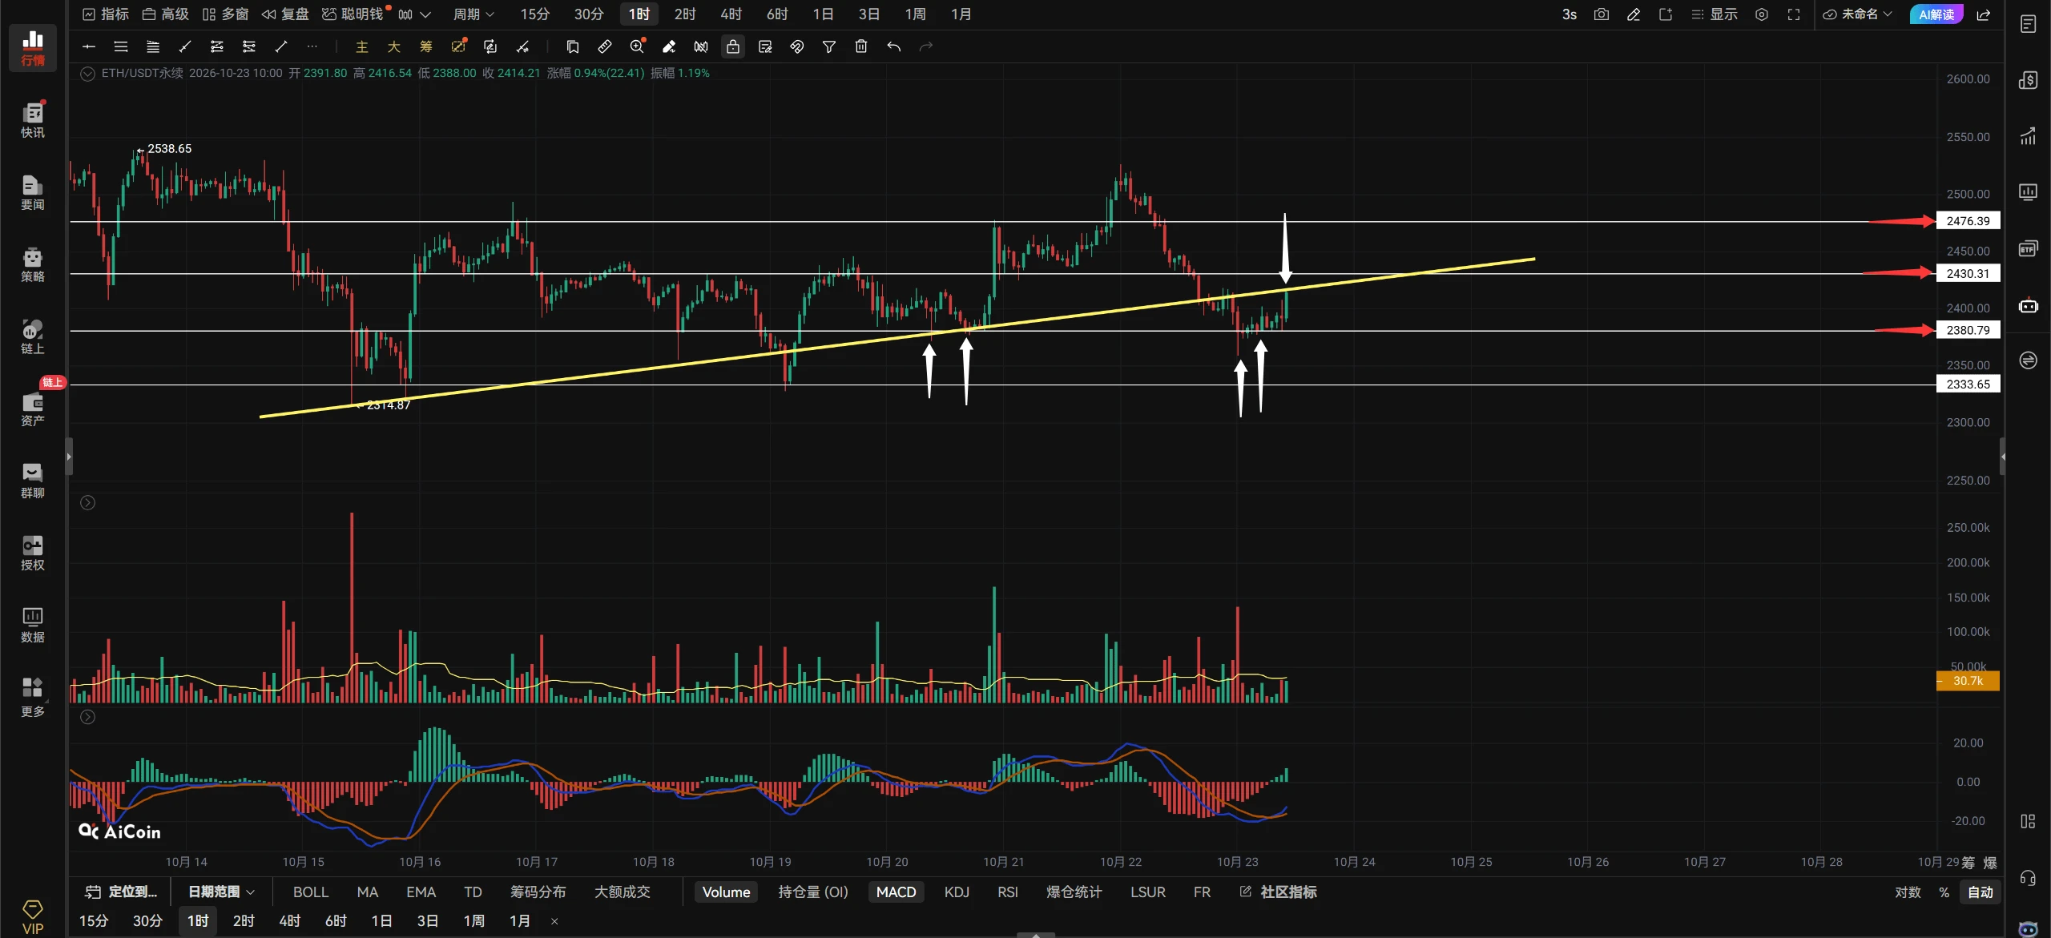
Task: Toggle the lock drawings button
Action: (733, 47)
